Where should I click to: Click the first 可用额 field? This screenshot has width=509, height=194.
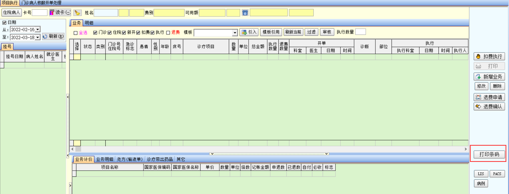point(212,13)
